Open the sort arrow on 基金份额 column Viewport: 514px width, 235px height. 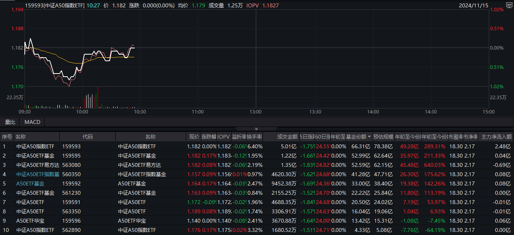(369, 137)
